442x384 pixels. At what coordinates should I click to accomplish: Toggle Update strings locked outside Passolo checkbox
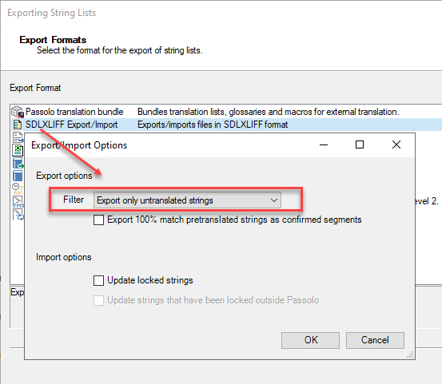98,300
